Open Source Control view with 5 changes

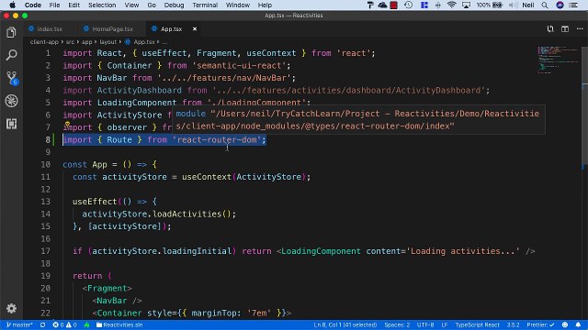12,78
